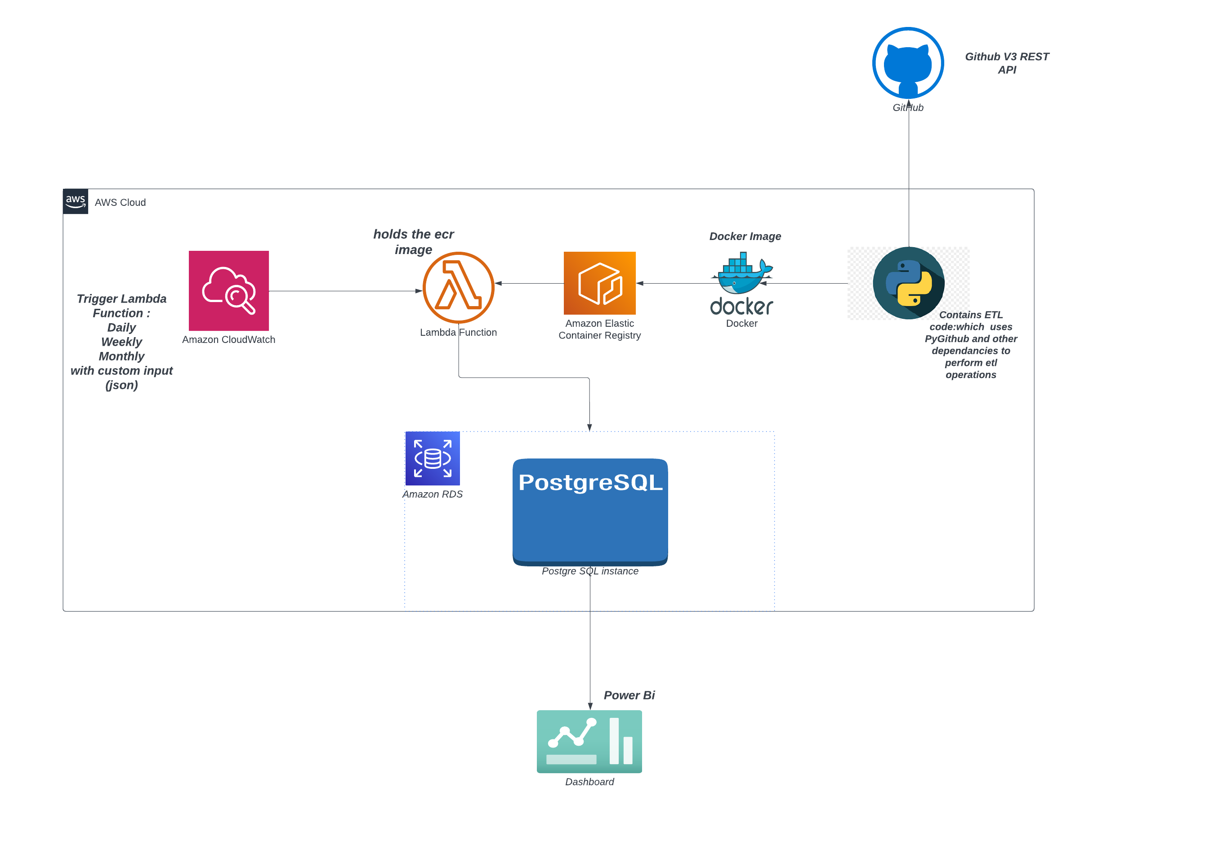Screen dimensions: 1214x850
Task: Click the GitHub octocat icon
Action: click(x=908, y=63)
